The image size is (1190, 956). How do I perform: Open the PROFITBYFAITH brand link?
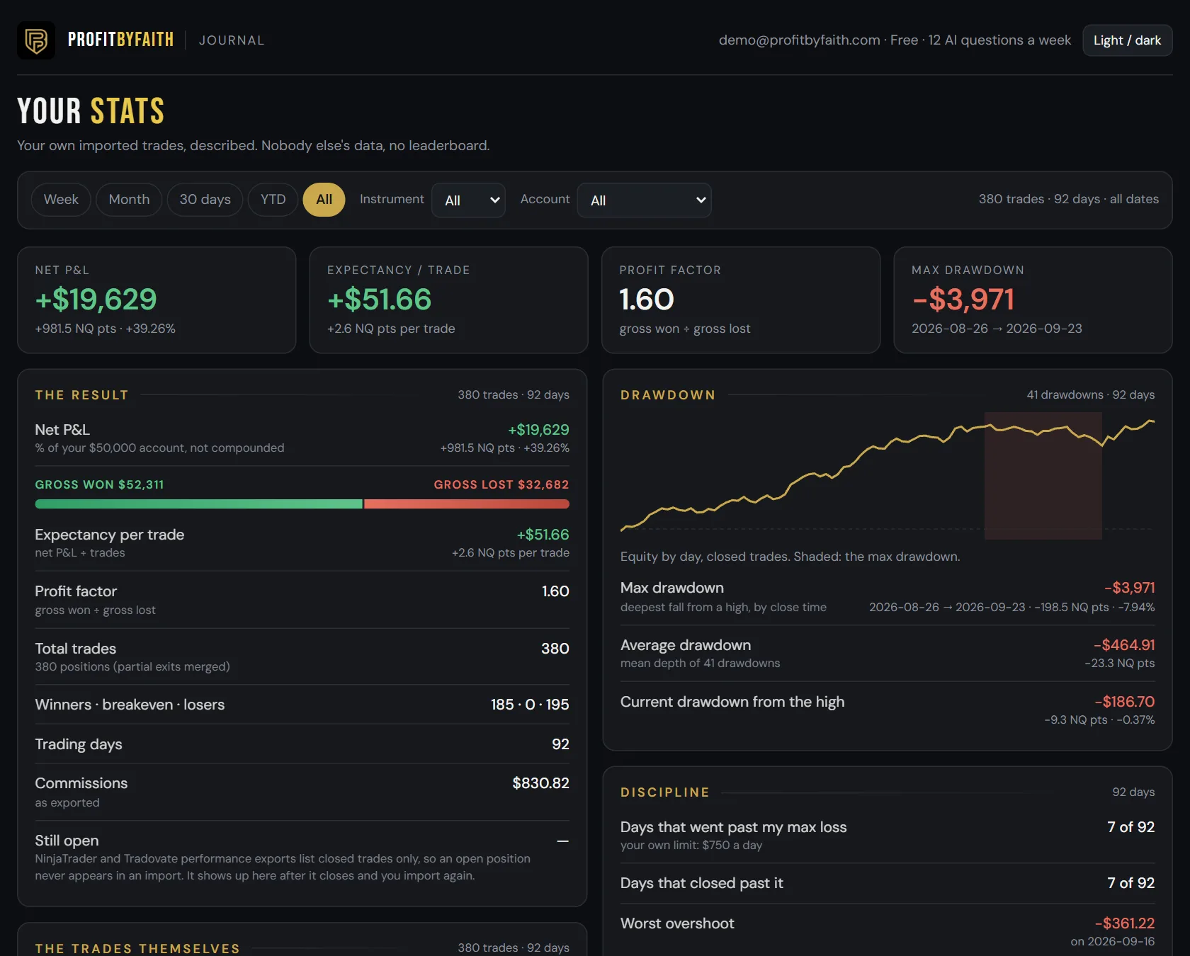(x=120, y=40)
